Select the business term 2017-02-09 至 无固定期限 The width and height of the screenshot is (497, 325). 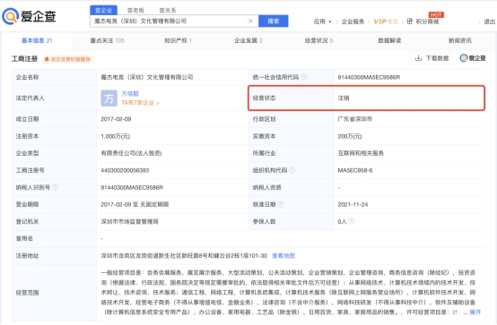click(135, 204)
